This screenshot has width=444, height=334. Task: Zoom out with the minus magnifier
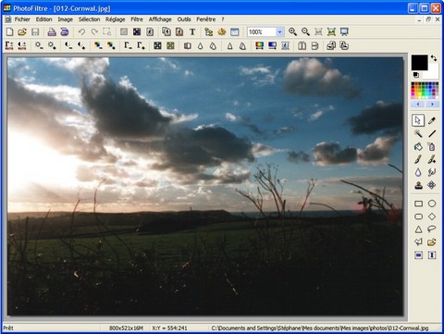pos(305,31)
